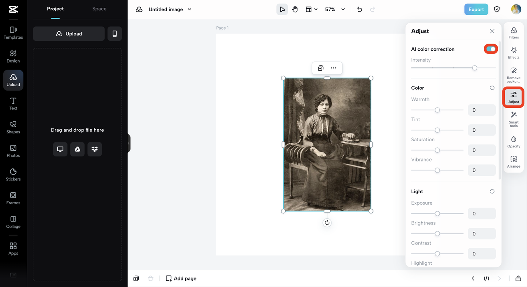Click the Contrast value input field
This screenshot has height=287, width=527.
482,254
